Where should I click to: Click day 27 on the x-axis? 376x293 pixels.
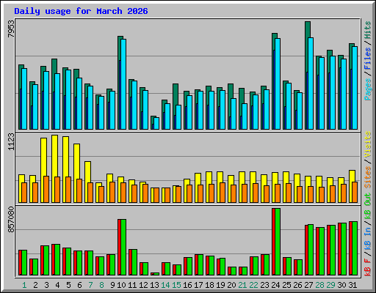[x=308, y=285]
